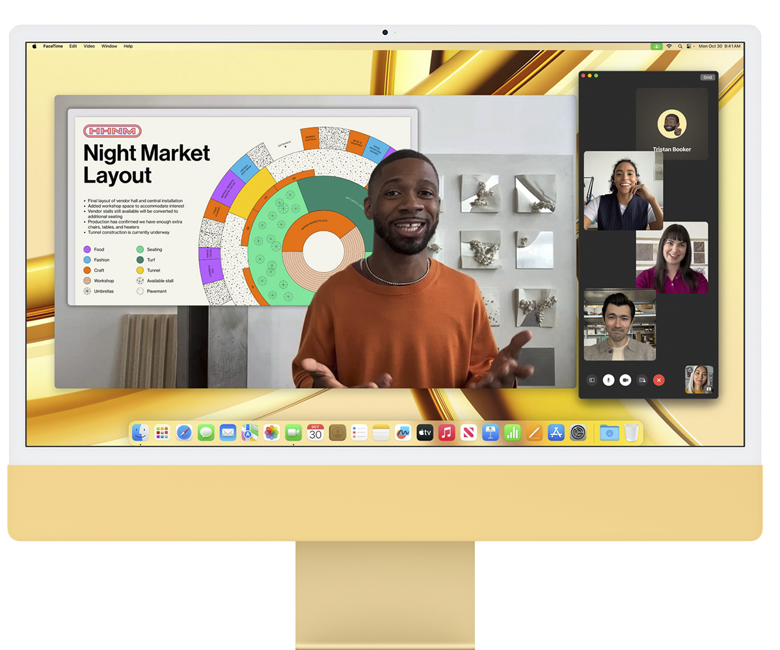Click the blue Fashion legend swatch
Viewport: 780px width, 650px height.
click(87, 260)
